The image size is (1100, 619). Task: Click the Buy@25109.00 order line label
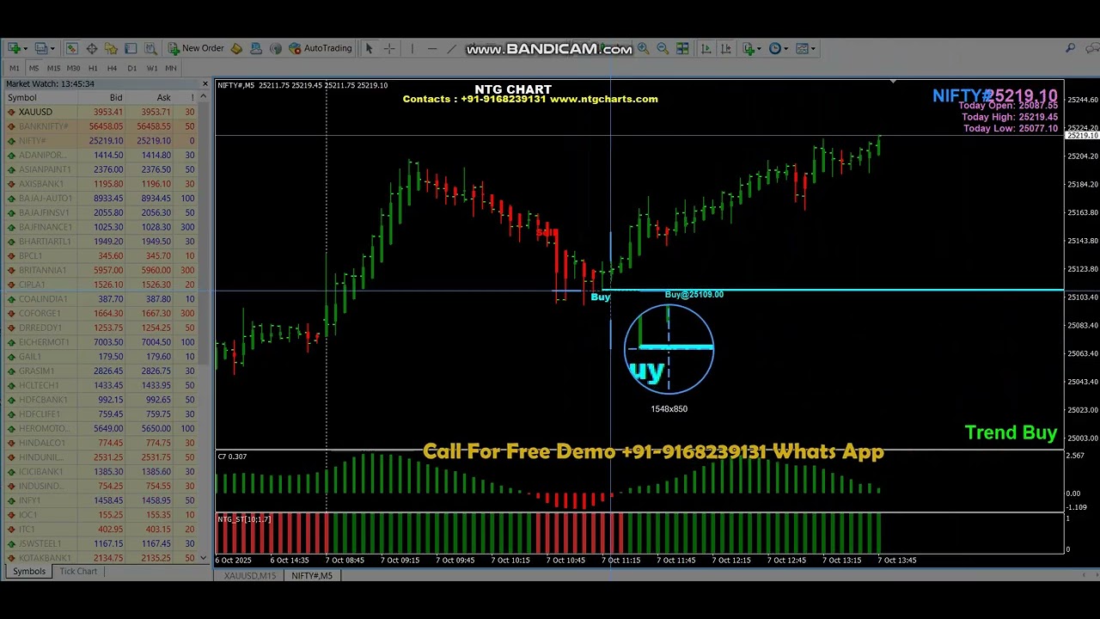click(x=694, y=295)
